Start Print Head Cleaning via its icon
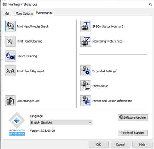The image size is (154, 149). pos(10,41)
